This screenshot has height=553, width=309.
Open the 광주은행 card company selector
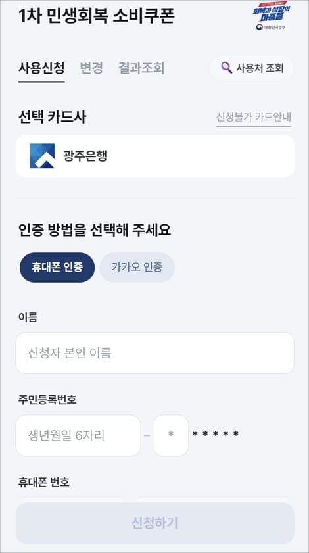point(155,156)
